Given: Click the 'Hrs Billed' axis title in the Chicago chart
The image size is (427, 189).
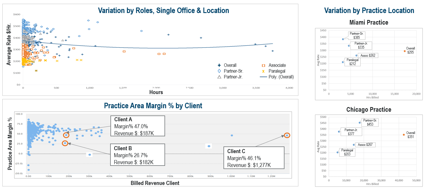Looking at the screenshot, I should (372, 184).
